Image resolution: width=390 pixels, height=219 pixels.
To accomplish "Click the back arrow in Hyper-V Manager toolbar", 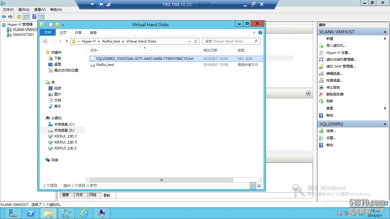I will point(4,17).
